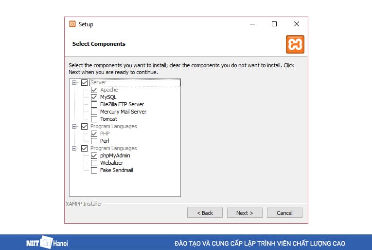Go to the previous step with Back
372x250 pixels.
pyautogui.click(x=205, y=213)
